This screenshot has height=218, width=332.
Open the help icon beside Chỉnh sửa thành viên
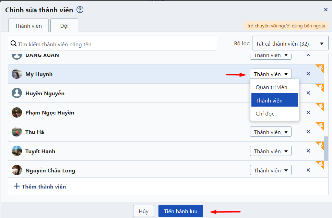tap(80, 10)
